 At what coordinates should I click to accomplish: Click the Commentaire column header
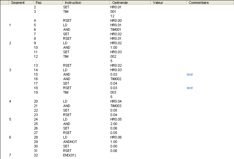(199, 3)
